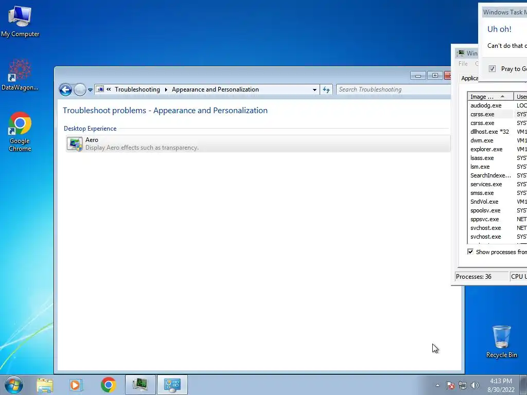Image resolution: width=527 pixels, height=395 pixels.
Task: Select sppsvc.exe process row
Action: tap(498, 219)
